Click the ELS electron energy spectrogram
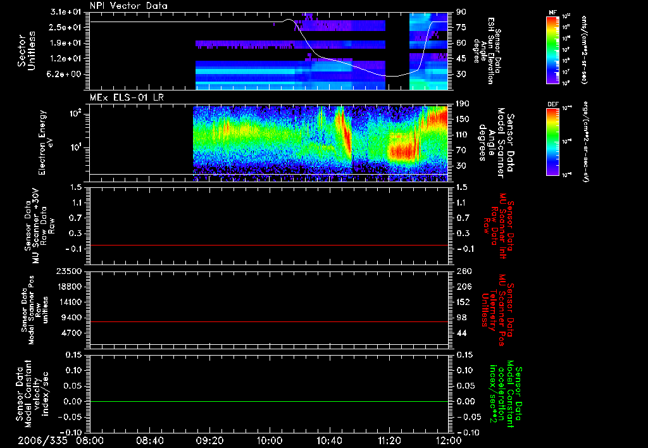This screenshot has height=448, width=648. [269, 142]
